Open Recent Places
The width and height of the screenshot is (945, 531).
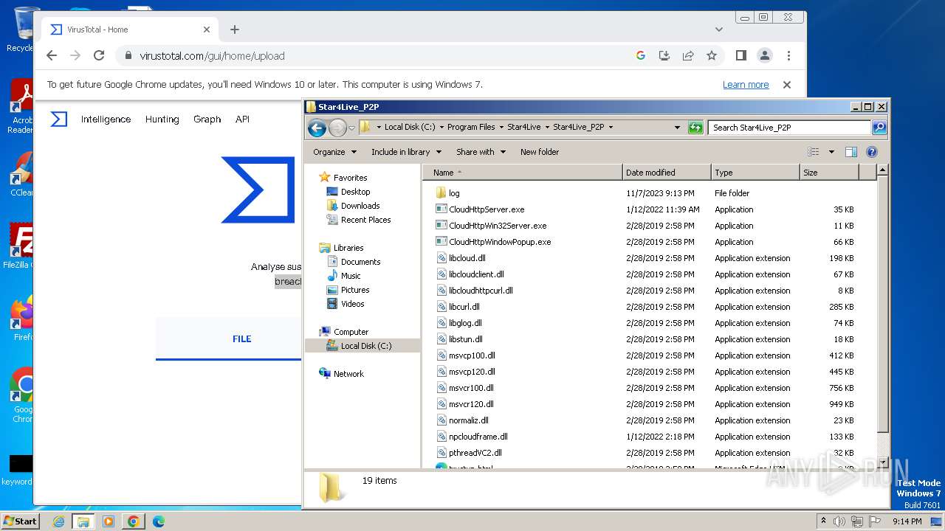click(x=365, y=220)
